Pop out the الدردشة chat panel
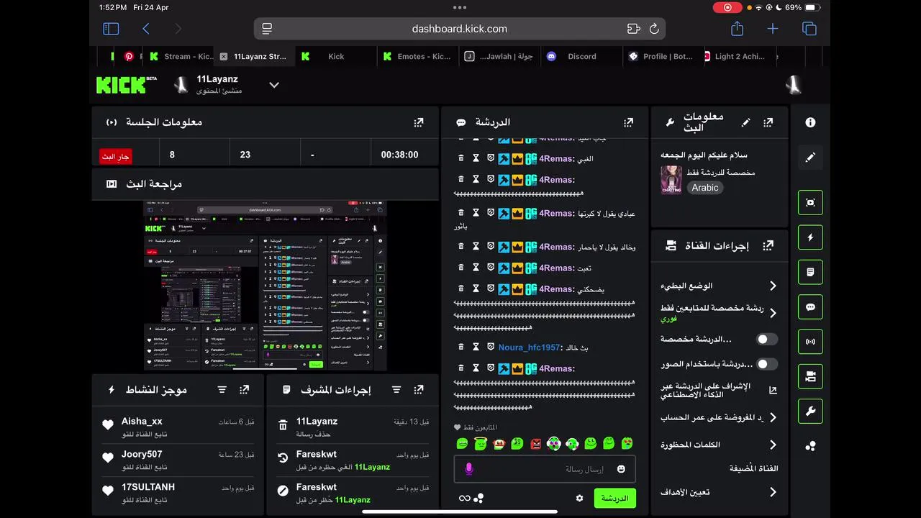Viewport: 921px width, 518px height. pos(628,122)
